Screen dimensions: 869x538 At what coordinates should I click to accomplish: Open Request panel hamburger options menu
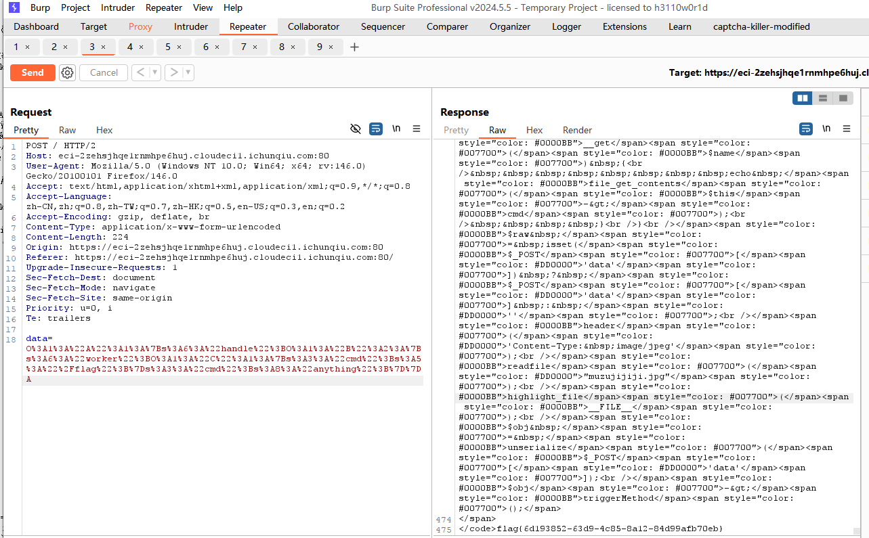click(x=417, y=129)
